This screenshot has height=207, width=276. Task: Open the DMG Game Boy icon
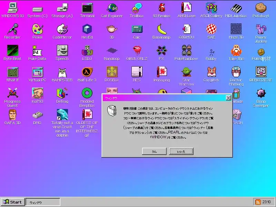(x=37, y=115)
